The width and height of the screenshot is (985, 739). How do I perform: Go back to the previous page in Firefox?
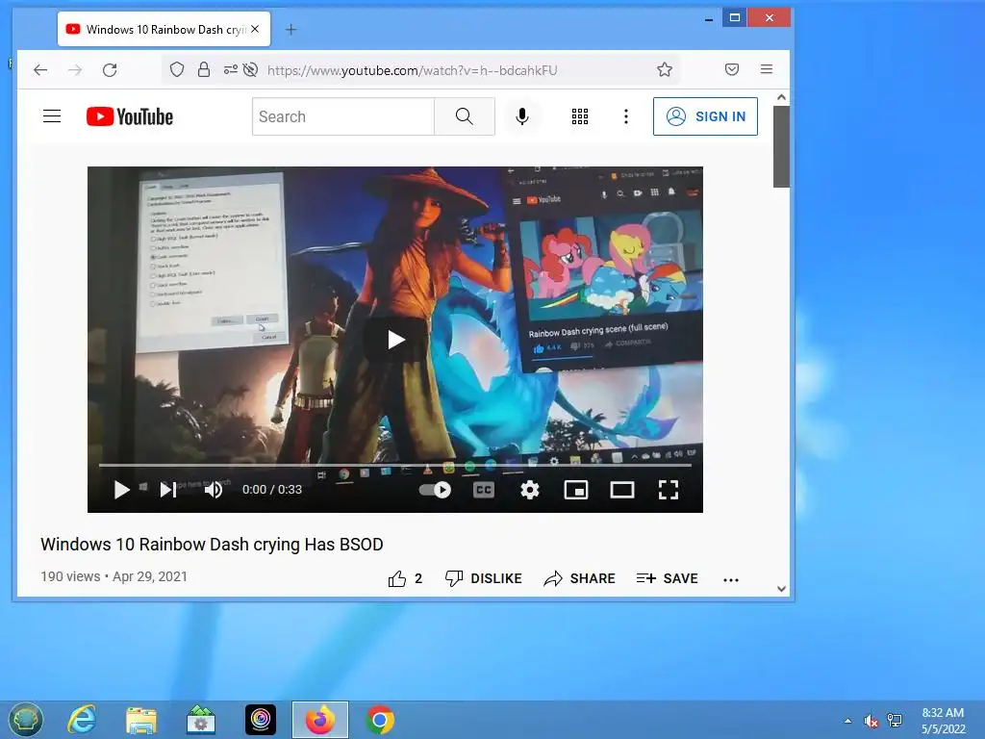pyautogui.click(x=40, y=69)
